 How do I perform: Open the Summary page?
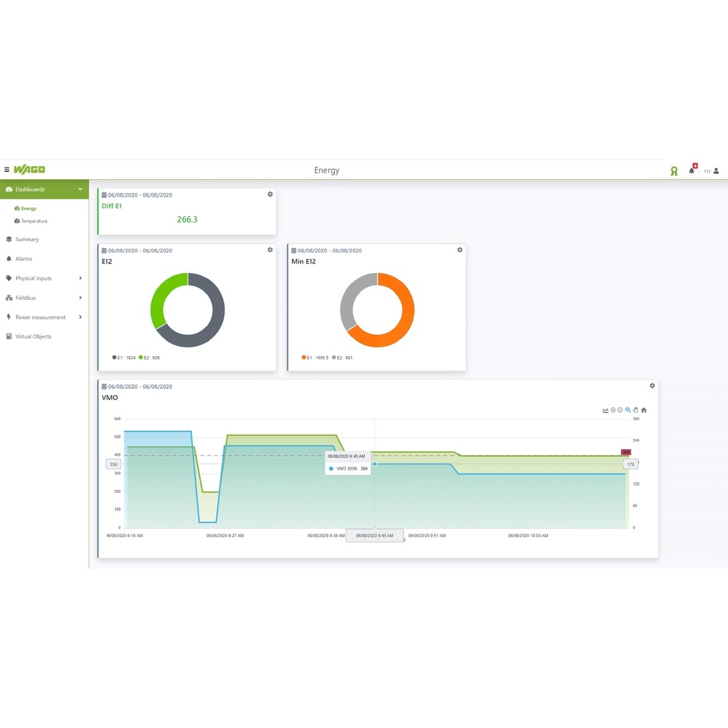pos(26,239)
